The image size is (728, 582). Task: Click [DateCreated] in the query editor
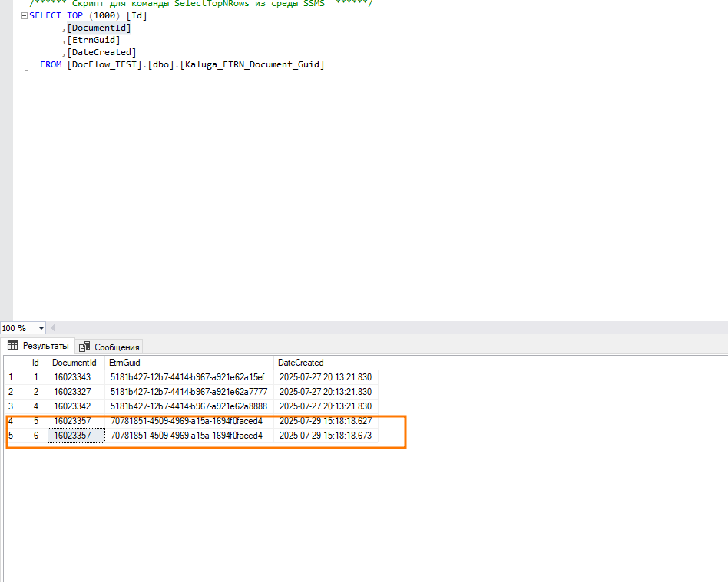pyautogui.click(x=101, y=52)
